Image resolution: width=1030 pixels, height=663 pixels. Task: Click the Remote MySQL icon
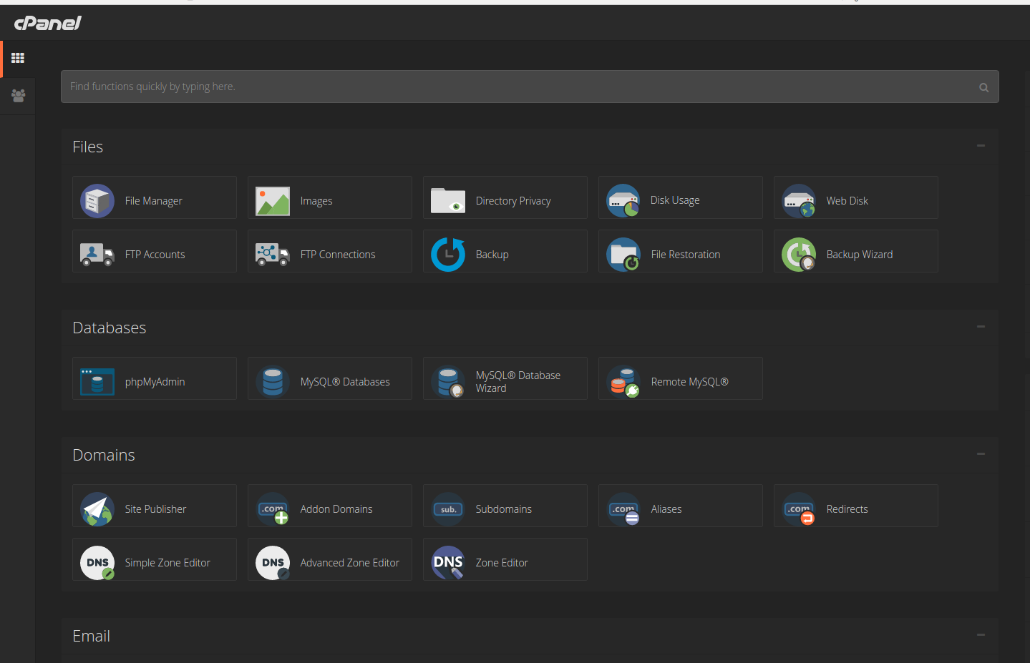point(623,382)
